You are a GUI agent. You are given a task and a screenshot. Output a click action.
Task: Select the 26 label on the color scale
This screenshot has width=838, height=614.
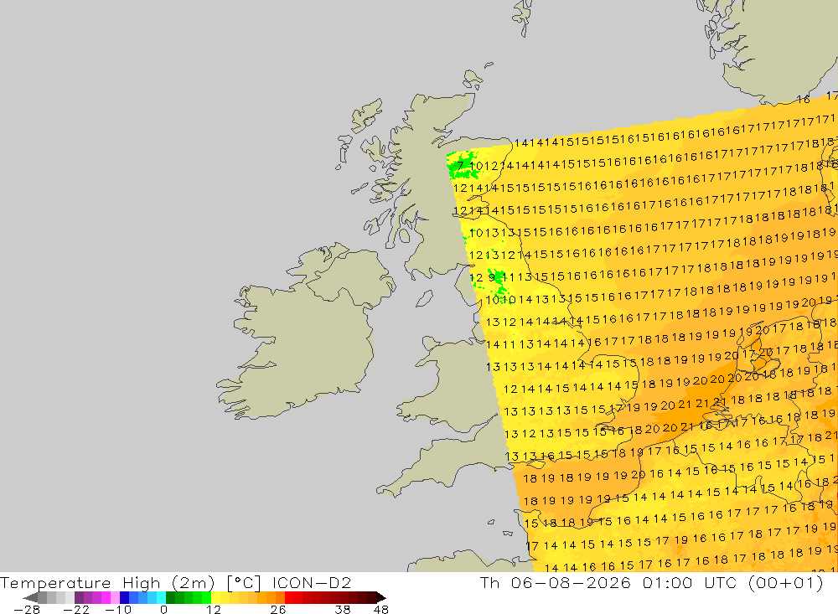[x=278, y=610]
